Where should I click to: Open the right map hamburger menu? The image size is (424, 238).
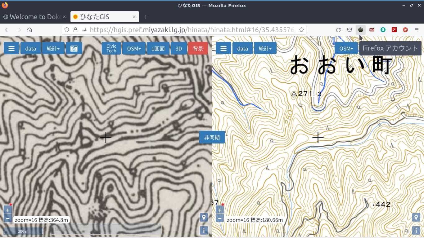tap(223, 48)
